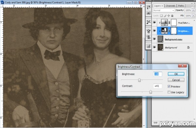Click the lock transparent pixels icon
Screen dimensions: 196x128
click(x=161, y=16)
